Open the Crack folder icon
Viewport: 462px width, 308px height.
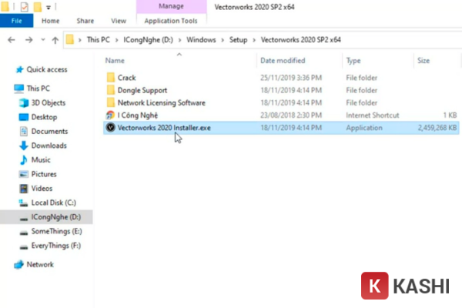[x=111, y=78]
